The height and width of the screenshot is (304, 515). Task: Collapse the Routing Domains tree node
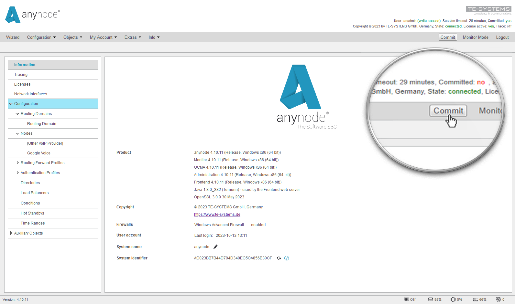[17, 114]
